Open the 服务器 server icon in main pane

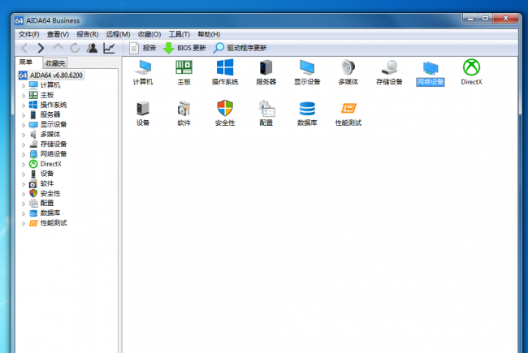pos(266,72)
